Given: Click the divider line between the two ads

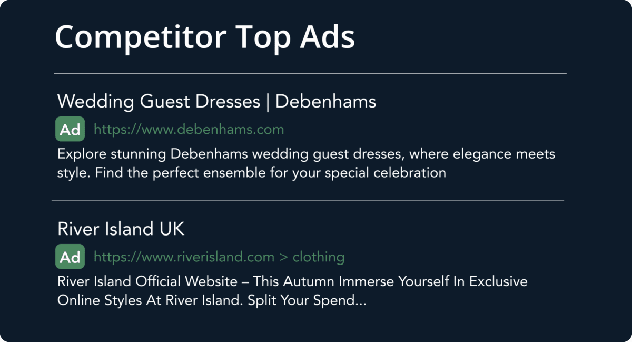Looking at the screenshot, I should pyautogui.click(x=308, y=201).
